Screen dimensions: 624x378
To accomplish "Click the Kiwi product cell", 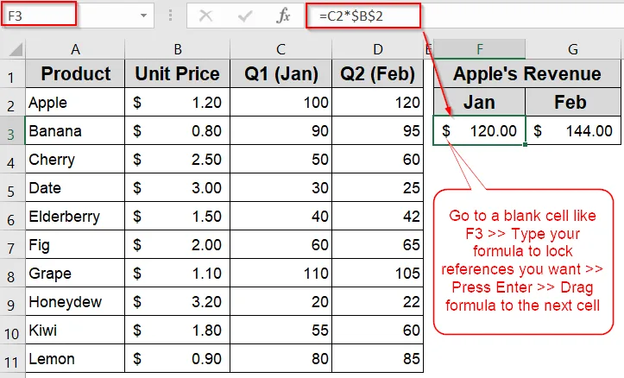I will coord(75,331).
